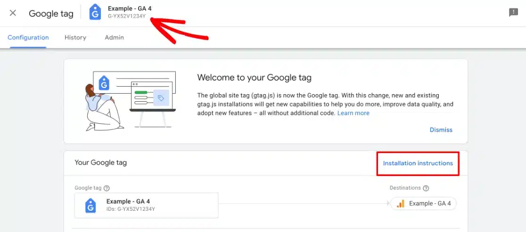This screenshot has width=526, height=232.
Task: Click the 'Google tag' panel title text
Action: click(51, 14)
